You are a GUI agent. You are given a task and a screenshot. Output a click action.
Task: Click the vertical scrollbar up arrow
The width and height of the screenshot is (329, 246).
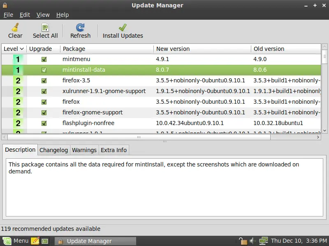click(324, 46)
